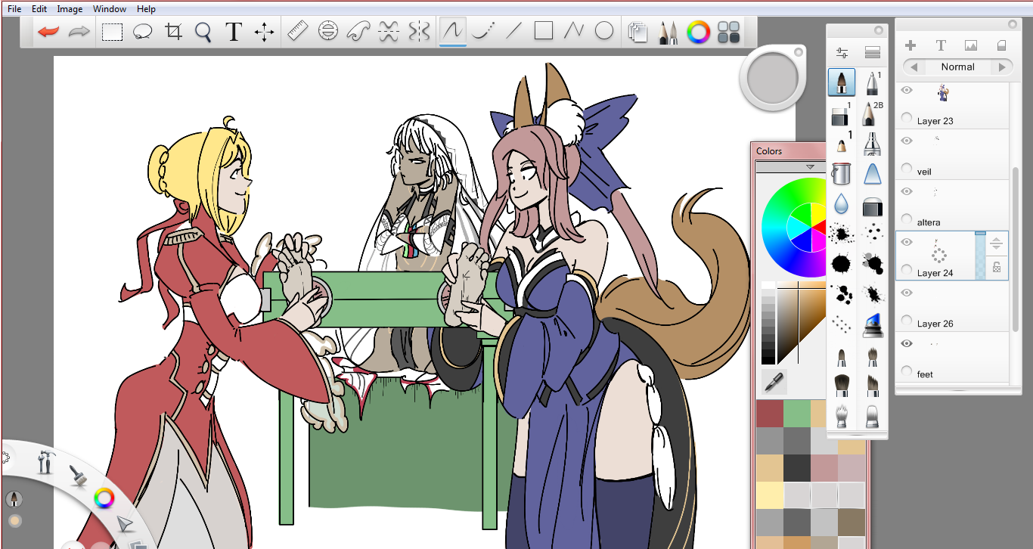The width and height of the screenshot is (1033, 549).
Task: Select the straight Line draw style
Action: pyautogui.click(x=513, y=31)
